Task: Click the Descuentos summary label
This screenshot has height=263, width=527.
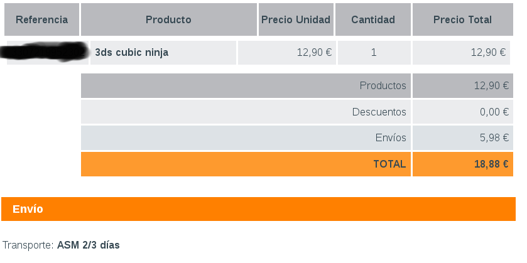Action: (x=379, y=112)
